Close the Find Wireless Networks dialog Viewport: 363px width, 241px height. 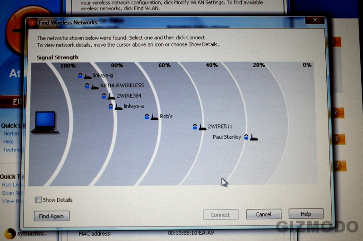click(315, 20)
